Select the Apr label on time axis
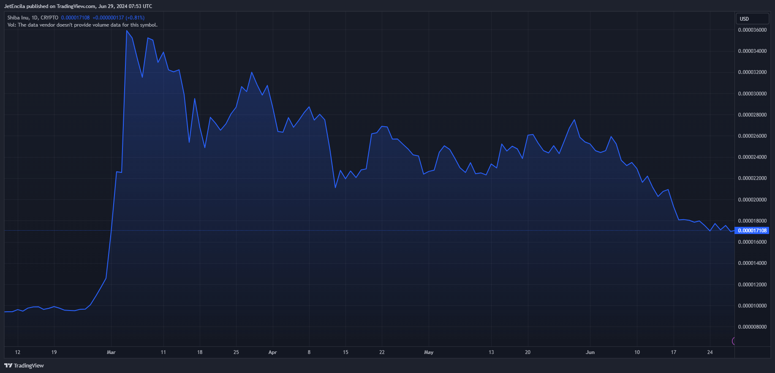The height and width of the screenshot is (373, 775). point(272,352)
